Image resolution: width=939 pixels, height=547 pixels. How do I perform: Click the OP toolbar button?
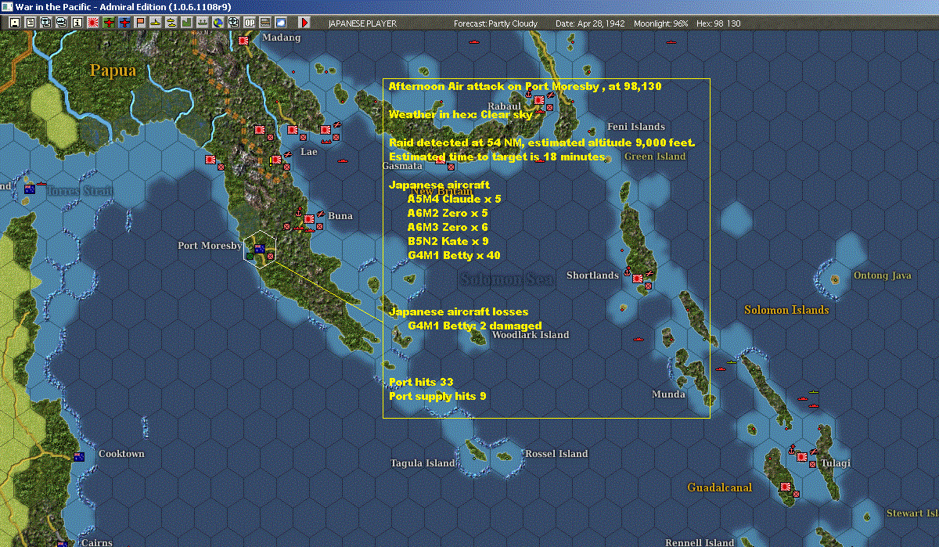[249, 23]
